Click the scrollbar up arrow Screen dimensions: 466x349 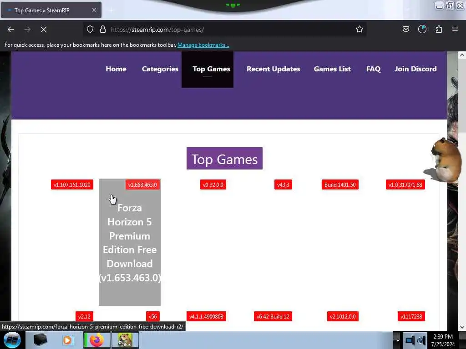point(462,55)
